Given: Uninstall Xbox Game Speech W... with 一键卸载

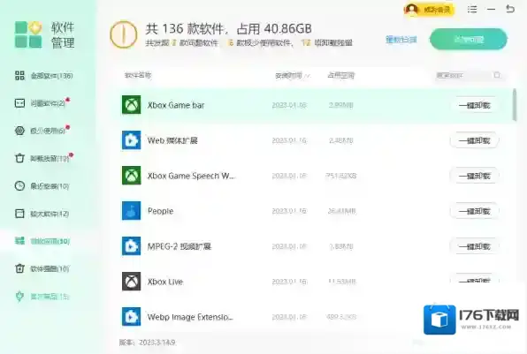Looking at the screenshot, I should click(x=474, y=176).
